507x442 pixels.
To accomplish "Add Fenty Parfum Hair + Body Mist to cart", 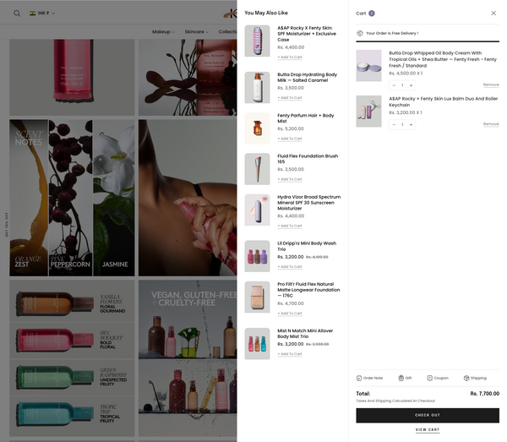I will point(290,139).
